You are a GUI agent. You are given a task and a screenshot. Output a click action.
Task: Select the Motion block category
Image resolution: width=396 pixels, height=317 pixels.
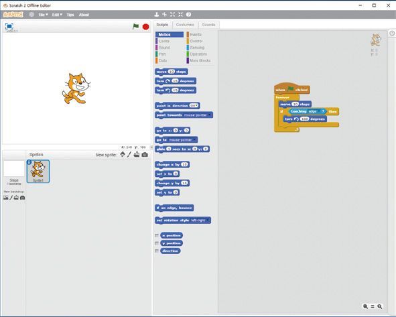click(170, 34)
